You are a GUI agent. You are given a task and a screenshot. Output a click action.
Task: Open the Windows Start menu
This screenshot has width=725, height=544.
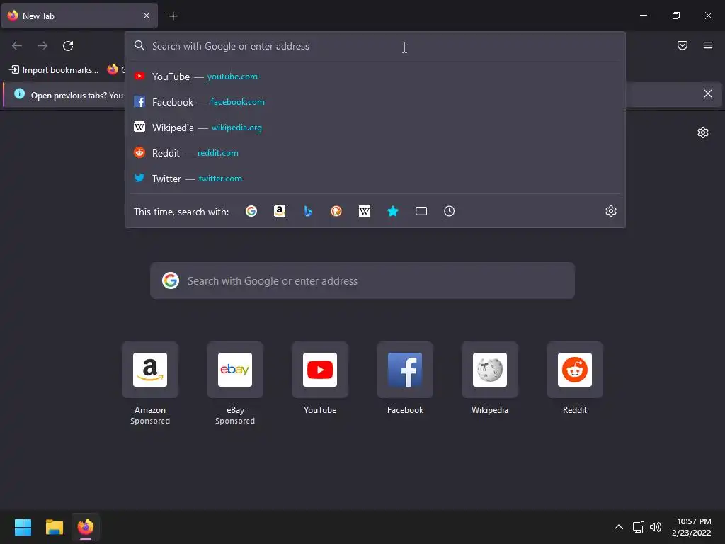point(23,527)
